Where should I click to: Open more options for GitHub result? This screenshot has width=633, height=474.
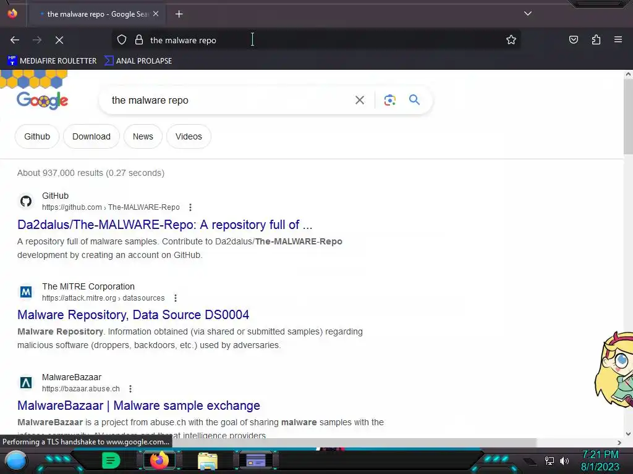click(x=190, y=207)
